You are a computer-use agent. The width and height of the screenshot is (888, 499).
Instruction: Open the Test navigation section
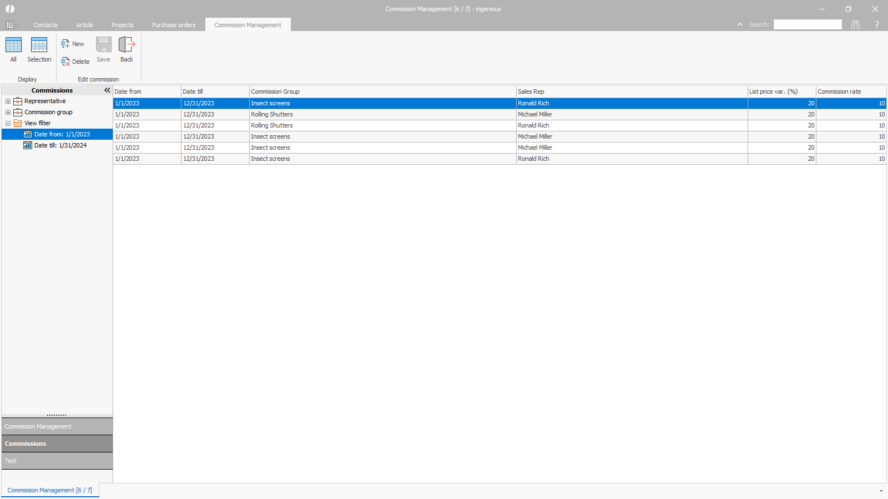coord(57,461)
